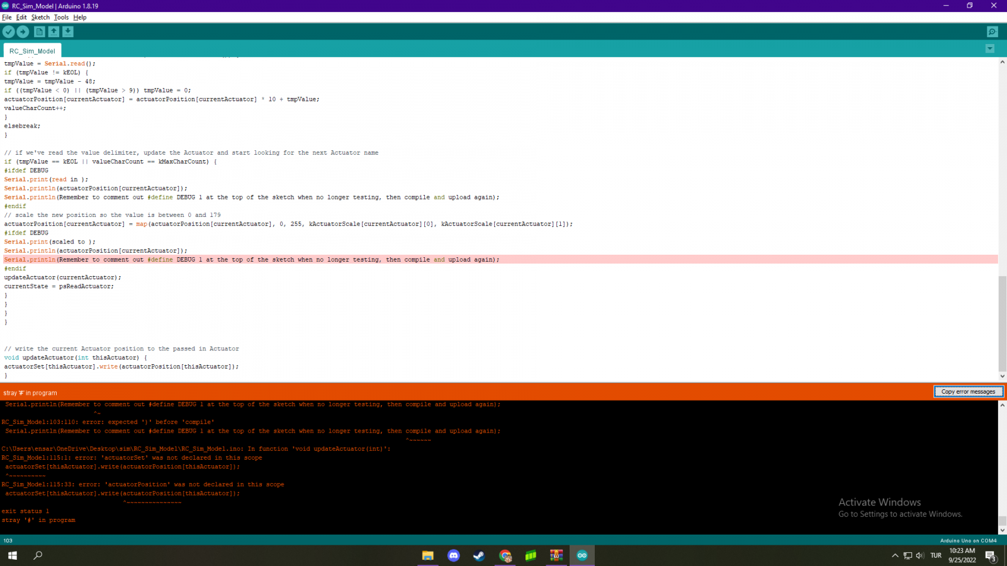
Task: Open File Explorer from the taskbar
Action: click(428, 555)
